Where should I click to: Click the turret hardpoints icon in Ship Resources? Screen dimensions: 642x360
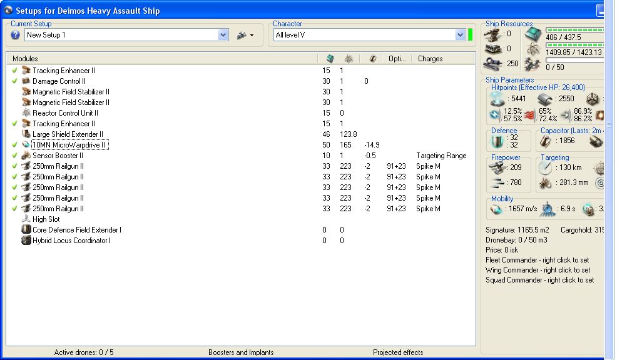click(x=493, y=35)
